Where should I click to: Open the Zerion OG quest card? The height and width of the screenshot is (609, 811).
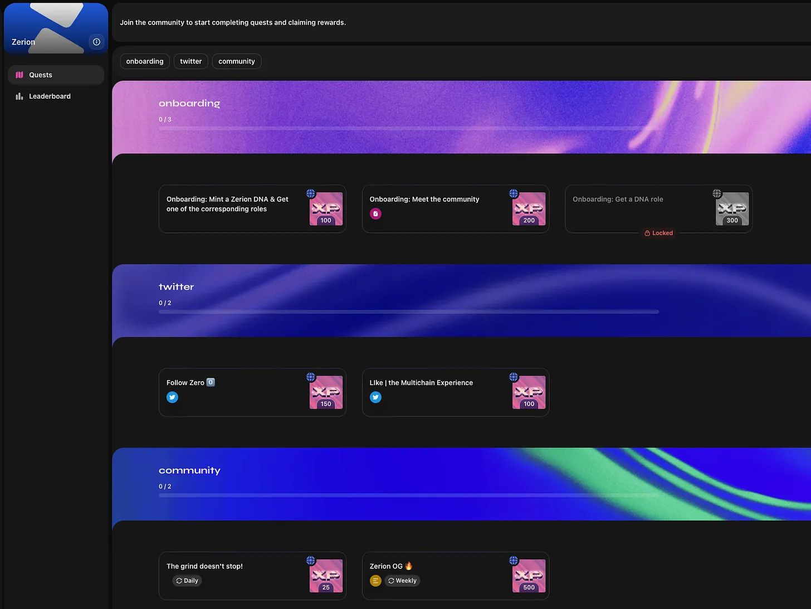click(456, 576)
